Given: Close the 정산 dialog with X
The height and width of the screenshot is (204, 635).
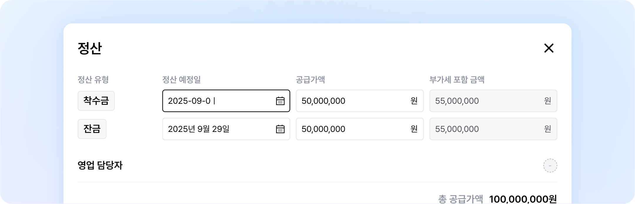Looking at the screenshot, I should tap(549, 48).
